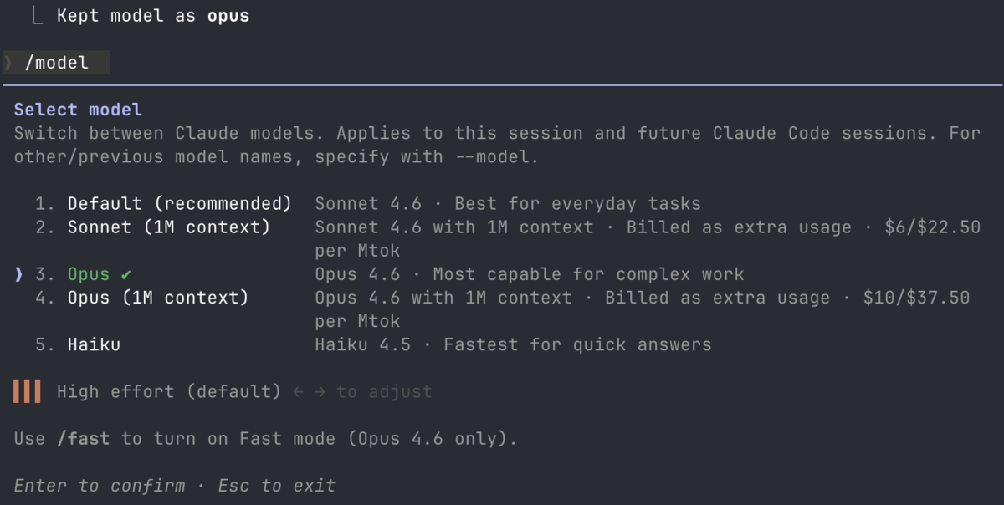Click the Haiku 4.5 fastest description
Viewport: 1004px width, 505px height.
tap(513, 344)
